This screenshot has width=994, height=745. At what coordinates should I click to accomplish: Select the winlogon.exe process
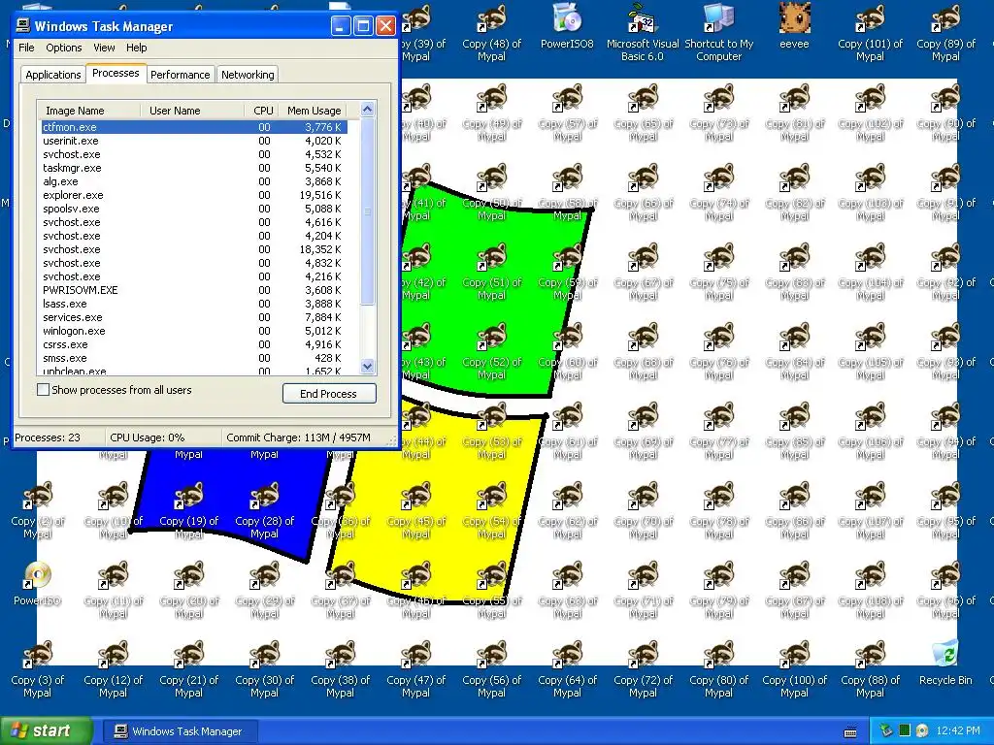(194, 331)
